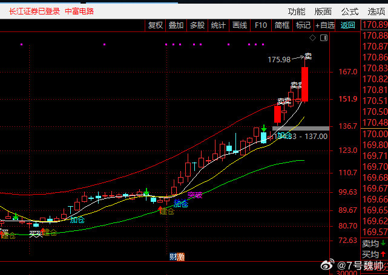This screenshot has height=275, width=388.
Task: Open the 功能 menu
Action: (297, 11)
